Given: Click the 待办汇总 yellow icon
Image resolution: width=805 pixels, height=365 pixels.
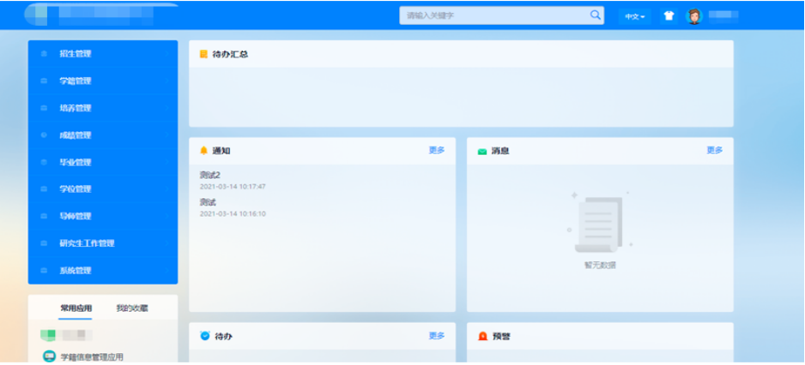Looking at the screenshot, I should pos(203,54).
